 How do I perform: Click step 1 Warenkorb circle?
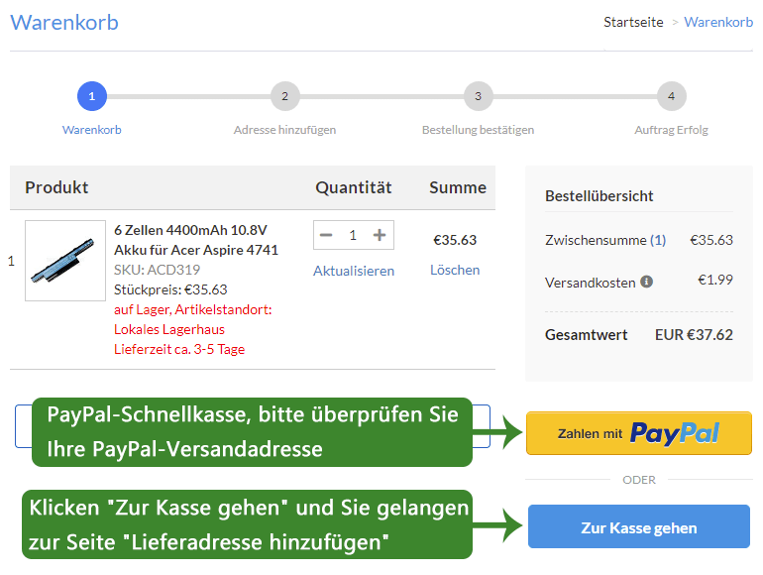click(x=92, y=96)
